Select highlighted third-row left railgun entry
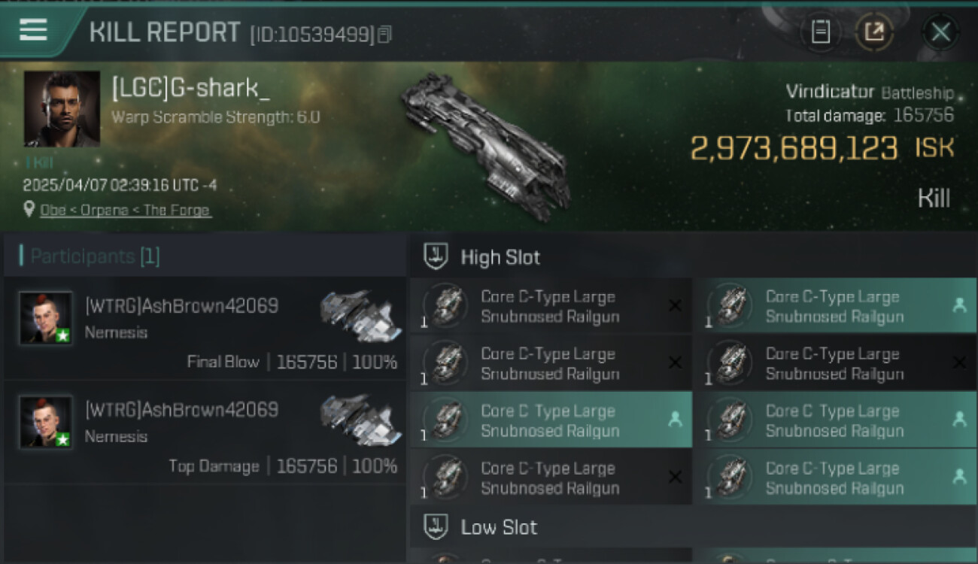Viewport: 978px width, 564px height. [x=551, y=420]
